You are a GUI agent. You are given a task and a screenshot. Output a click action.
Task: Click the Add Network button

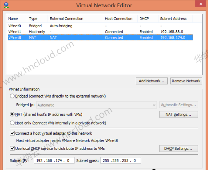click(152, 81)
